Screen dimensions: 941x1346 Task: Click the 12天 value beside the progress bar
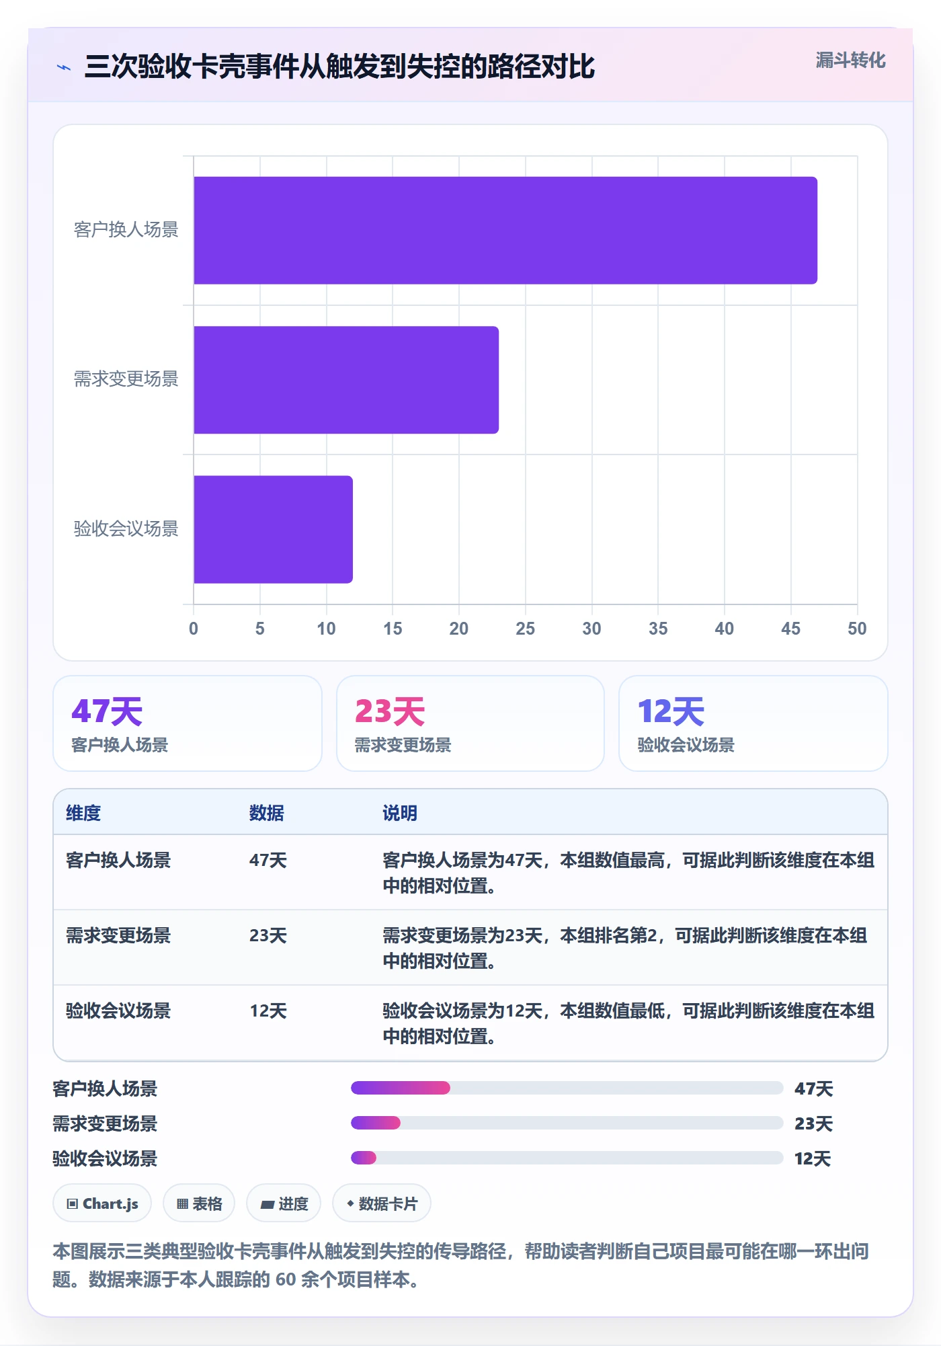coord(813,1158)
